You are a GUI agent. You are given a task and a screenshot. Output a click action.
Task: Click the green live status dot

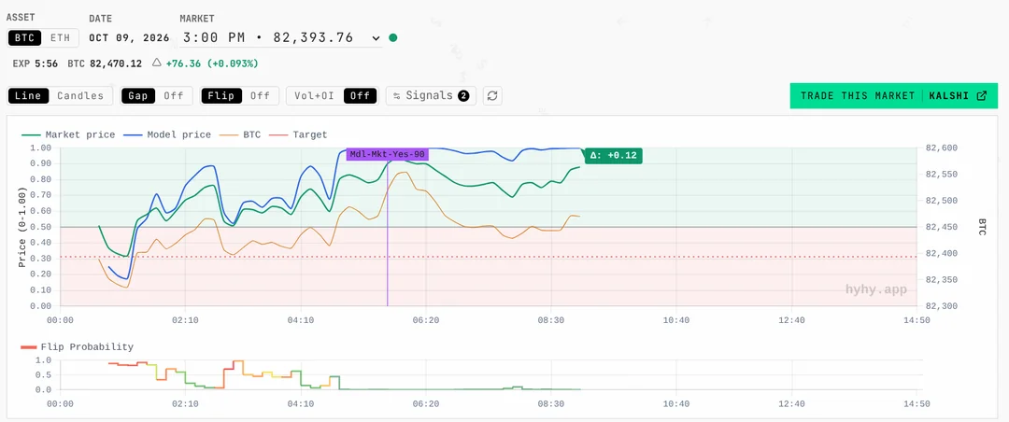393,38
